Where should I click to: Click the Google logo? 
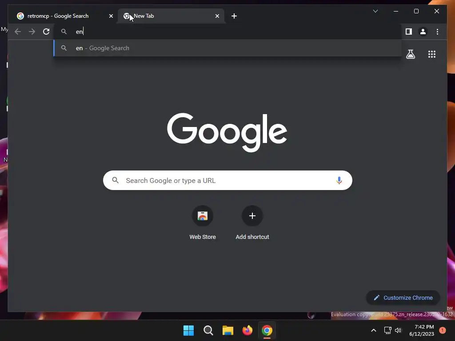tap(227, 132)
